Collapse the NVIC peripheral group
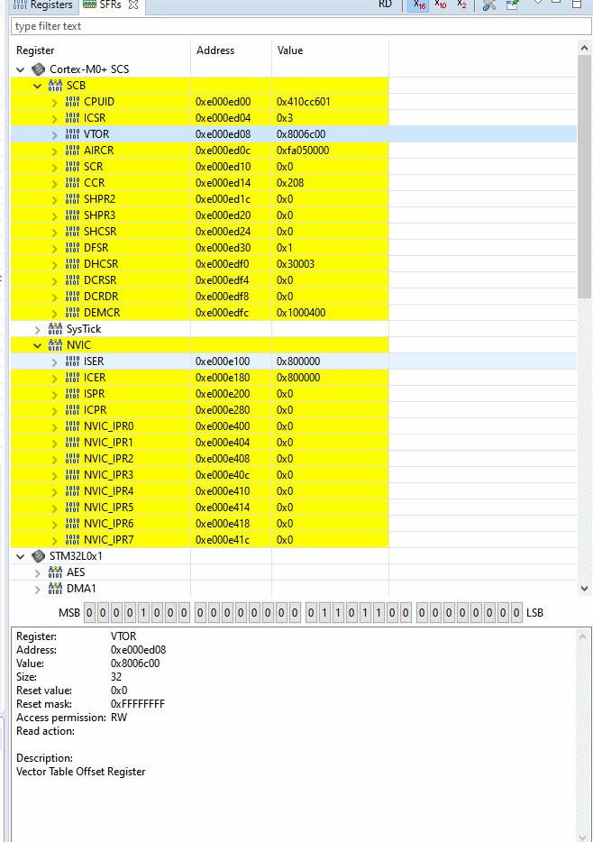The width and height of the screenshot is (593, 842). [37, 345]
